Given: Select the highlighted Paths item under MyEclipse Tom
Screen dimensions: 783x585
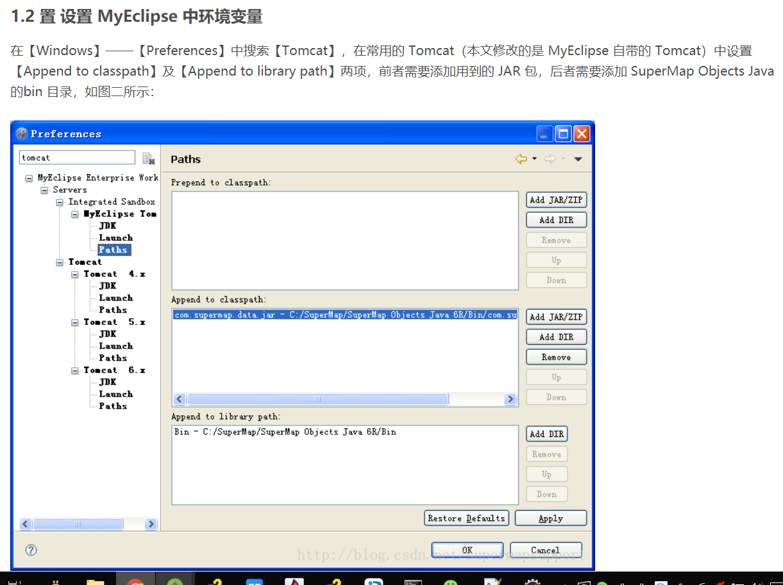Looking at the screenshot, I should (x=114, y=250).
